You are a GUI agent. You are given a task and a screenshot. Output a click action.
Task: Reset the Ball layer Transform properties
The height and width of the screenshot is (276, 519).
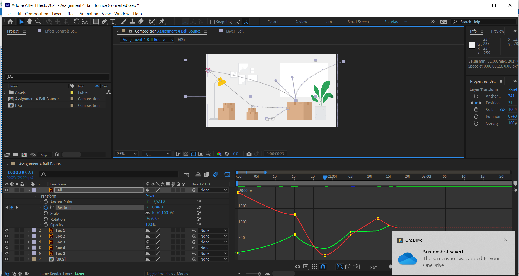150,196
